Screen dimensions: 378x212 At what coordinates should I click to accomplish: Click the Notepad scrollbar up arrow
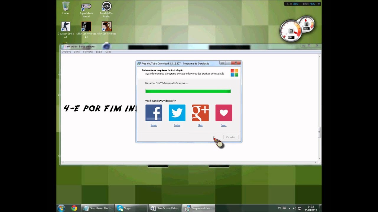pos(319,56)
